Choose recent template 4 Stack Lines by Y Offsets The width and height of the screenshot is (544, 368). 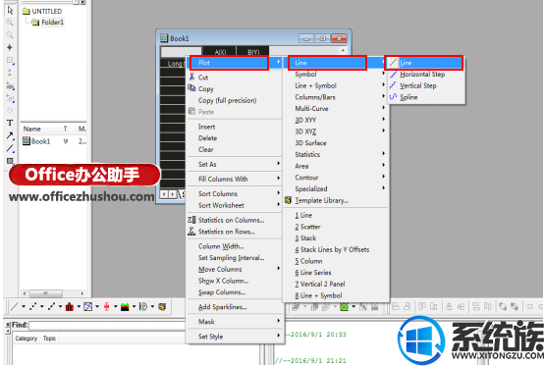(x=336, y=249)
